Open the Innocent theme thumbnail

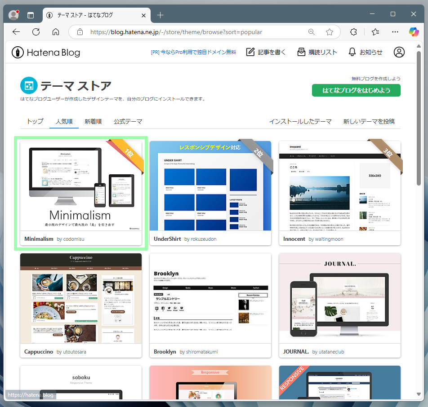(x=340, y=186)
